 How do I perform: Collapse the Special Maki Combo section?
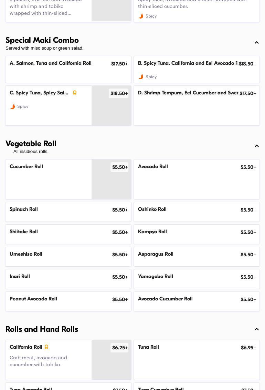(256, 43)
